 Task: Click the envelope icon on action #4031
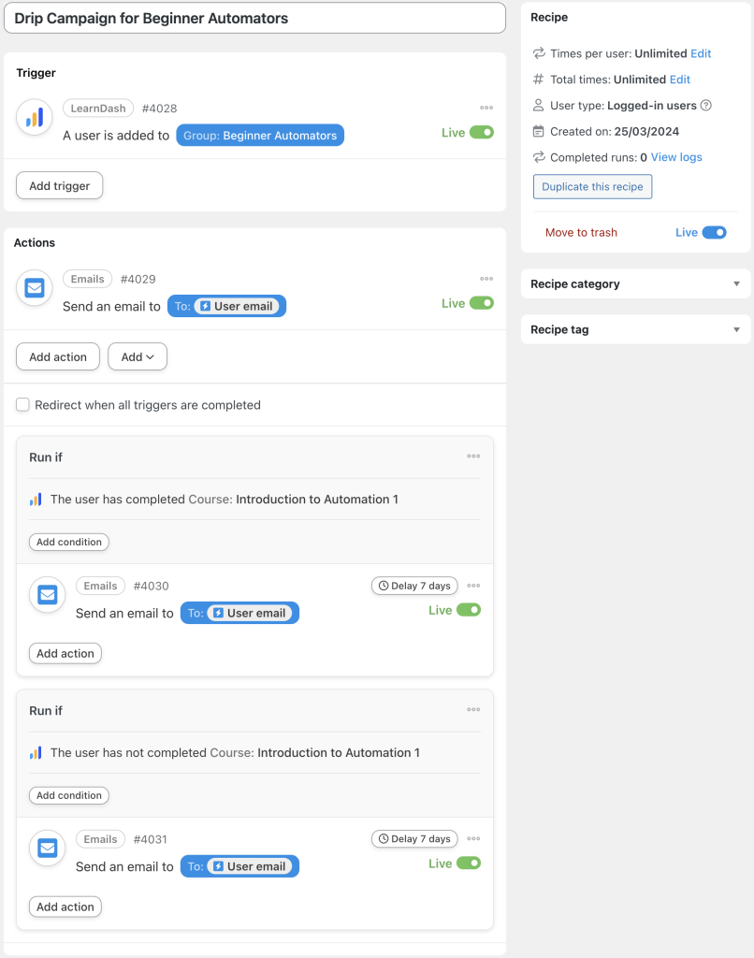(x=47, y=849)
